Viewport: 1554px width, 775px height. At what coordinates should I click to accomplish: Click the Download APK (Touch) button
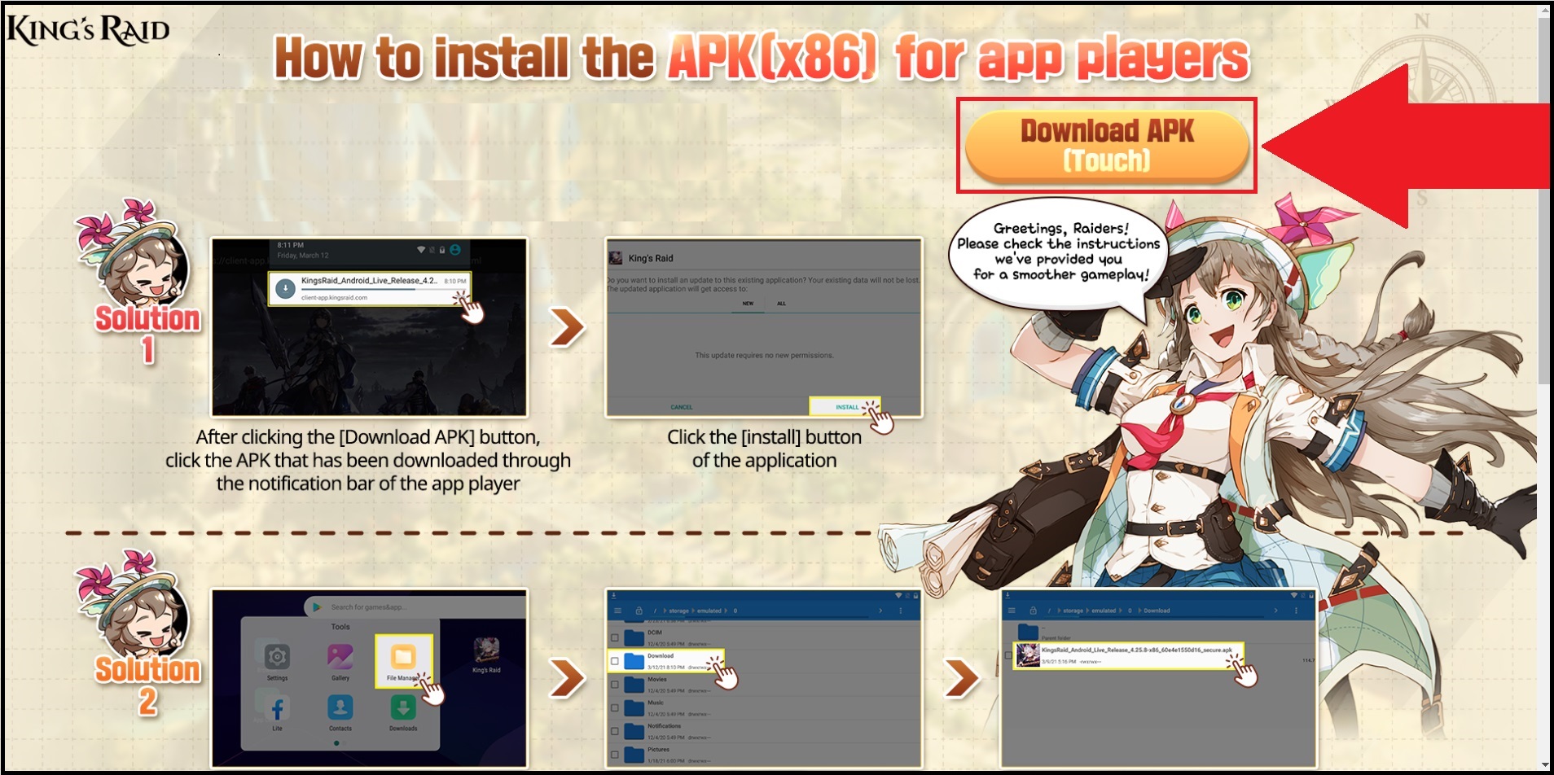point(1106,146)
